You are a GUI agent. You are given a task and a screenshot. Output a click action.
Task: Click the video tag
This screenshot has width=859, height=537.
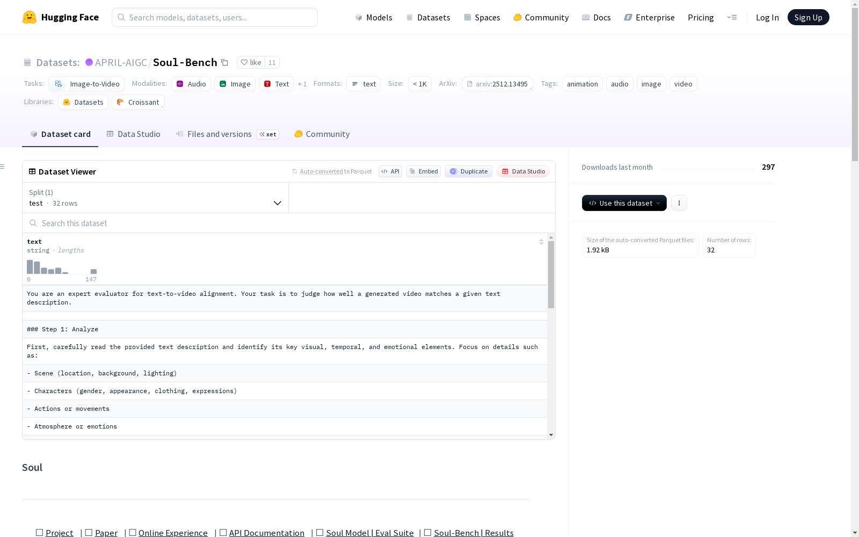683,84
